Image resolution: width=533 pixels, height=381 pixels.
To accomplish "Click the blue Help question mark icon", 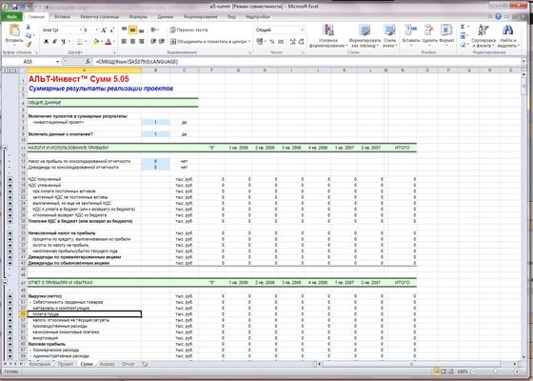I will click(x=499, y=16).
